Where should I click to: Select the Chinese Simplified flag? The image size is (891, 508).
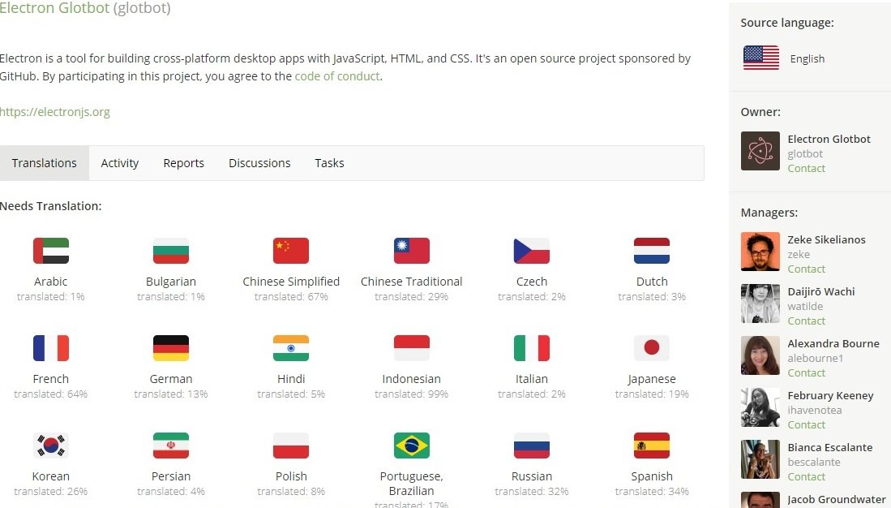[291, 251]
